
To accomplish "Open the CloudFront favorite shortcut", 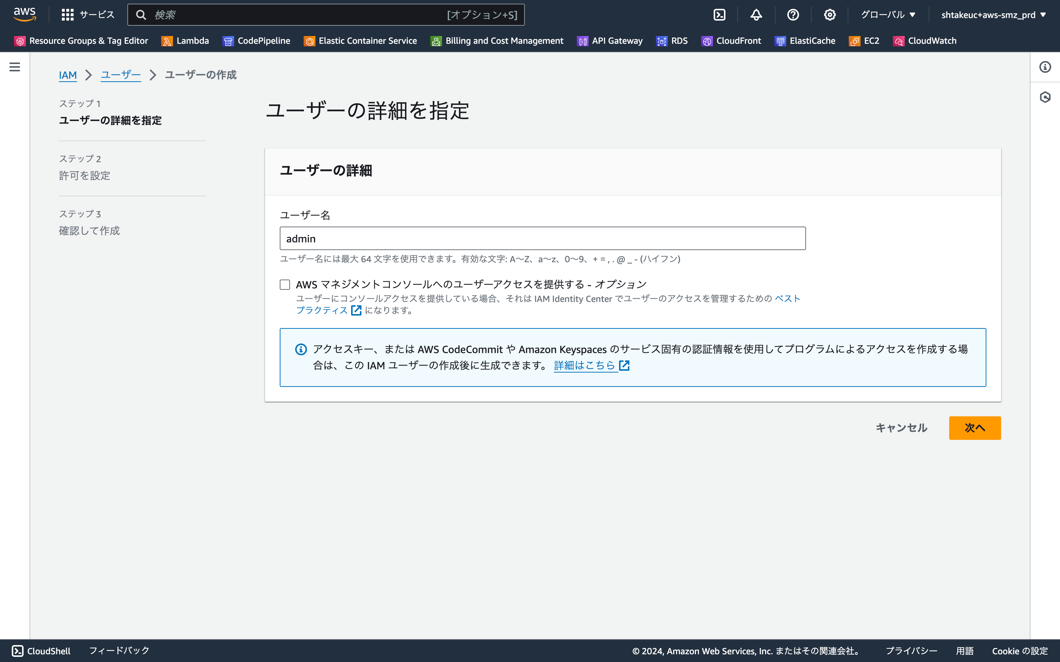I will [x=731, y=41].
